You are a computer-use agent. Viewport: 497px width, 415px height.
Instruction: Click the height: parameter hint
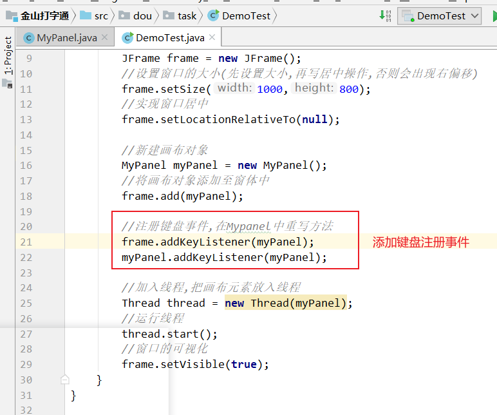pos(314,88)
